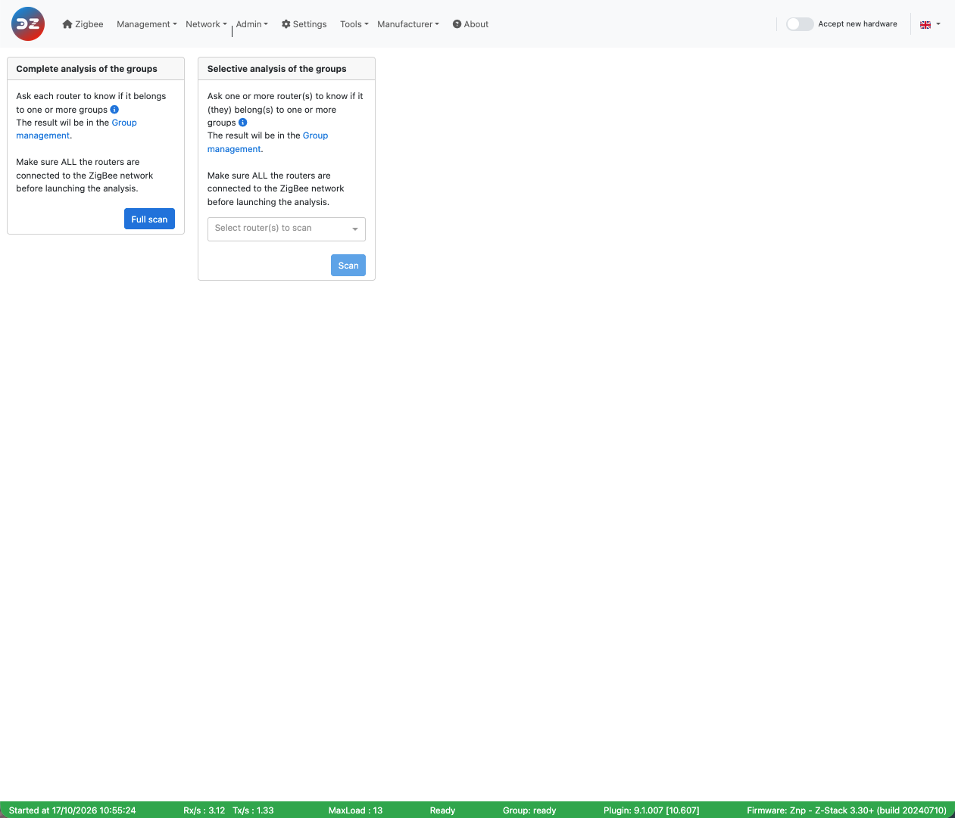This screenshot has height=818, width=955.
Task: Follow Group management link in Complete analysis
Action: pos(76,129)
